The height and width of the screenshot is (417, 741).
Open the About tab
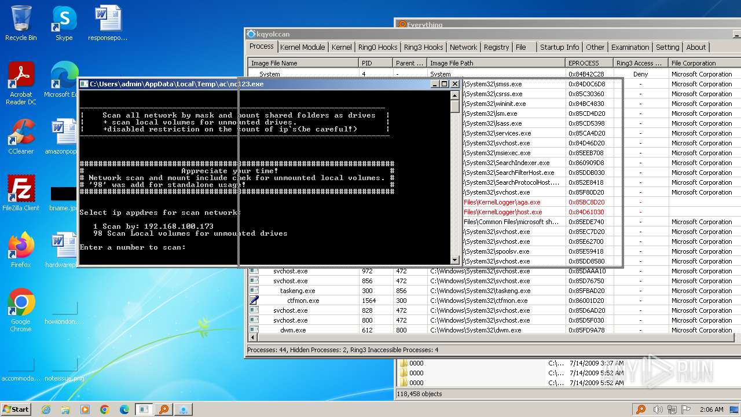[696, 47]
